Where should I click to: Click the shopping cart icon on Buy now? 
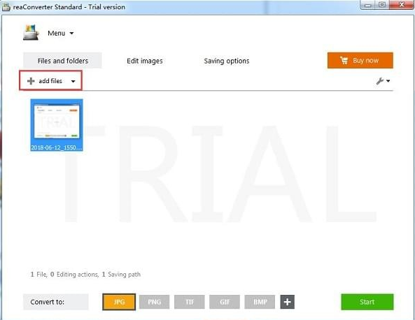tap(344, 61)
